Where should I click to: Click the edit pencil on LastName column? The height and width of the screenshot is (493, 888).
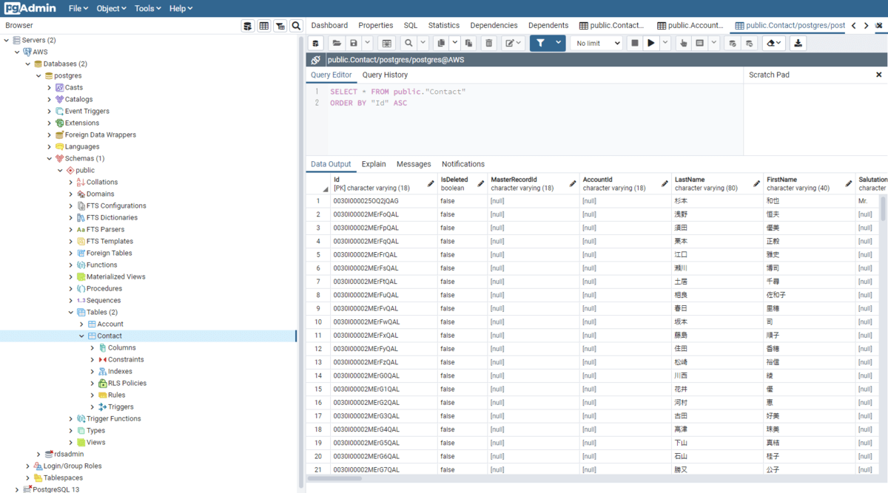click(756, 183)
